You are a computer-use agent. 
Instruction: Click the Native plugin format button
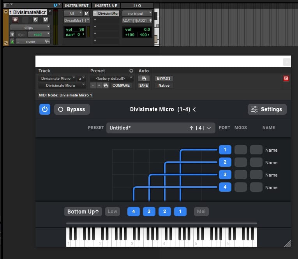(164, 86)
